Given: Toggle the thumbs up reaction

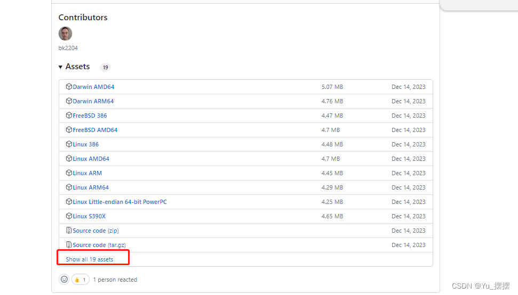Looking at the screenshot, I should tap(81, 280).
